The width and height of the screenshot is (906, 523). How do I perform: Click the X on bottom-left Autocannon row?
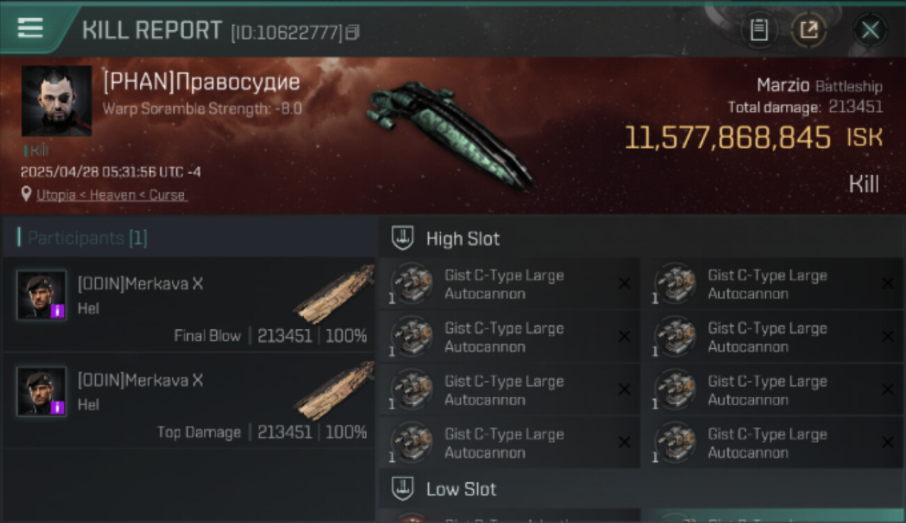624,442
